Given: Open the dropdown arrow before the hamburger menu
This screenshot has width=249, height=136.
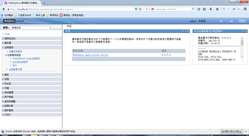Looking at the screenshot, I should [239, 9].
